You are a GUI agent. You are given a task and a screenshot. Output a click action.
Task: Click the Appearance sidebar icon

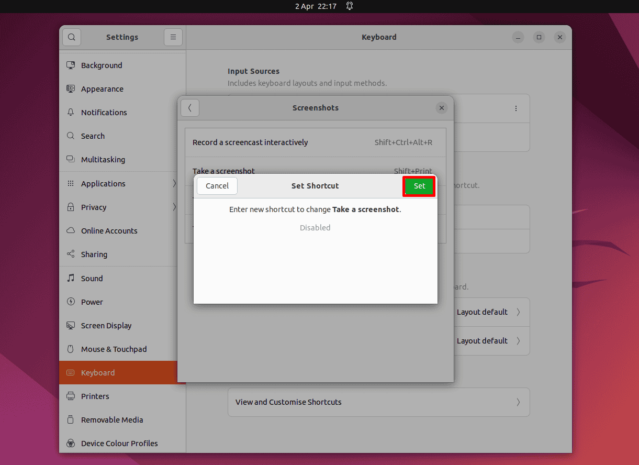(71, 89)
